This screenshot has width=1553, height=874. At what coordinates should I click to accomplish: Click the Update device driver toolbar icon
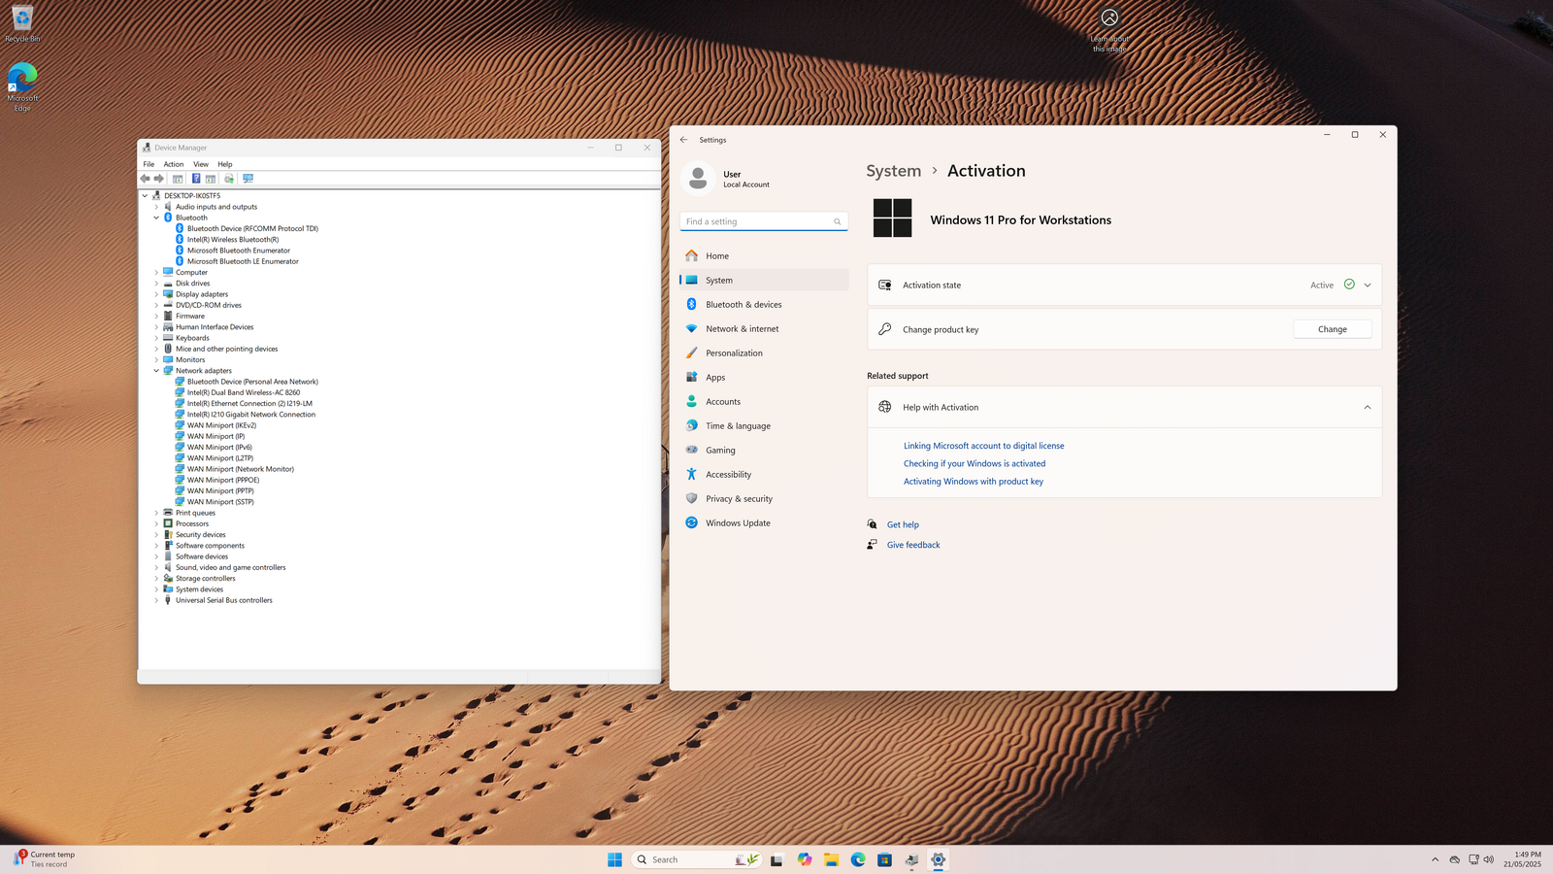(229, 179)
